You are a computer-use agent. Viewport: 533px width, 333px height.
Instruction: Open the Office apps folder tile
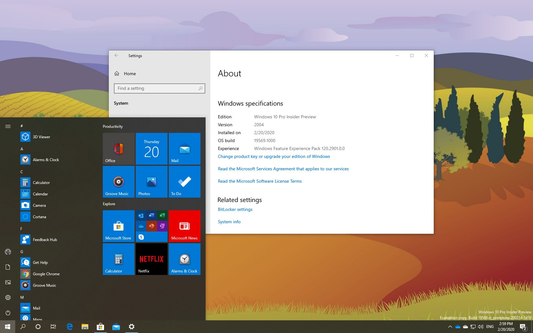152,226
